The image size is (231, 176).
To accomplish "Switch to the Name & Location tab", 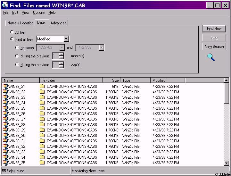I will click(21, 23).
